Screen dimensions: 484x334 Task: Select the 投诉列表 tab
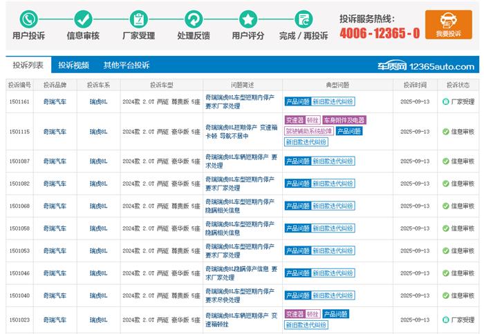[28, 66]
